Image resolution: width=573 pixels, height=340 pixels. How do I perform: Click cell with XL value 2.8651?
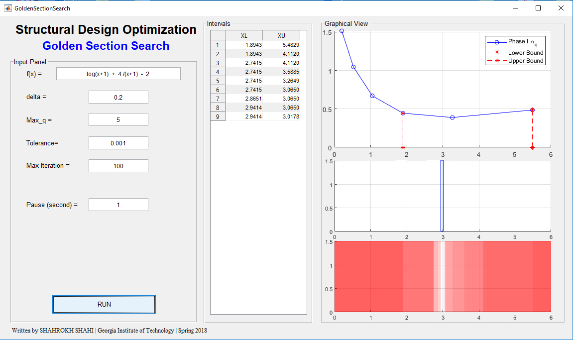click(244, 99)
